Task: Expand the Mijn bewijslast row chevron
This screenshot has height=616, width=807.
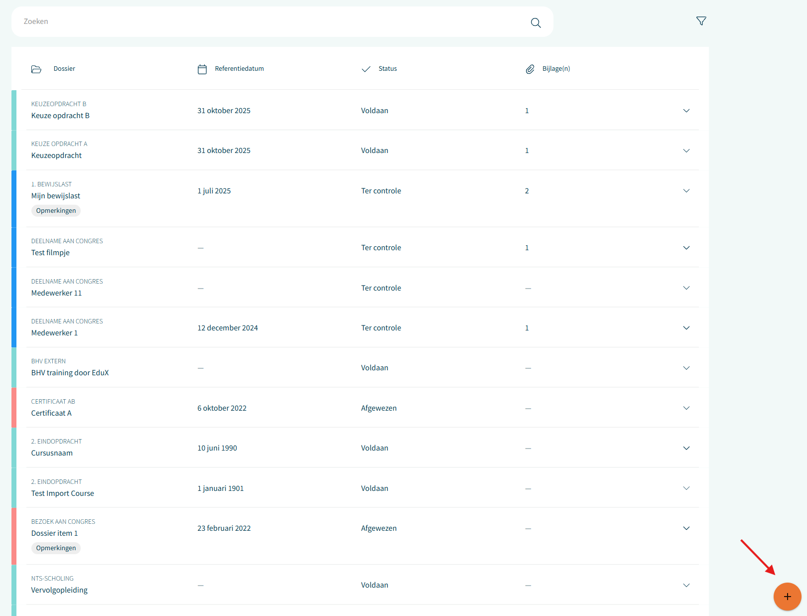Action: click(x=686, y=191)
